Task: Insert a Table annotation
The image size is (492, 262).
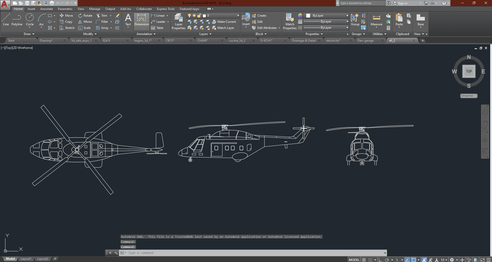Action: [x=157, y=28]
